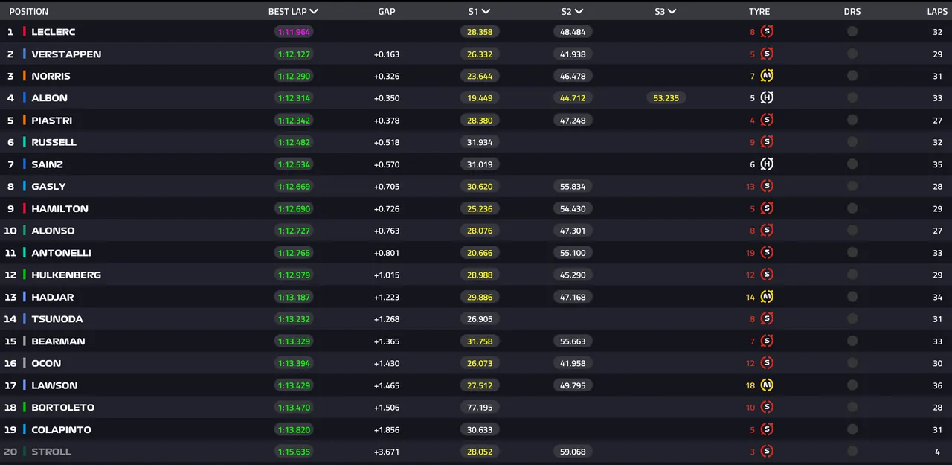
Task: Click Bearman's soft tyre icon
Action: click(767, 341)
